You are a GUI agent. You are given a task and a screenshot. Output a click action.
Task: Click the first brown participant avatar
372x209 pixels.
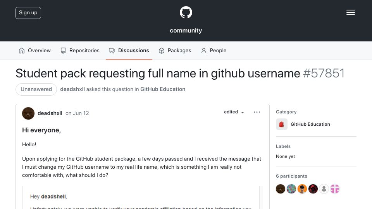click(x=281, y=189)
